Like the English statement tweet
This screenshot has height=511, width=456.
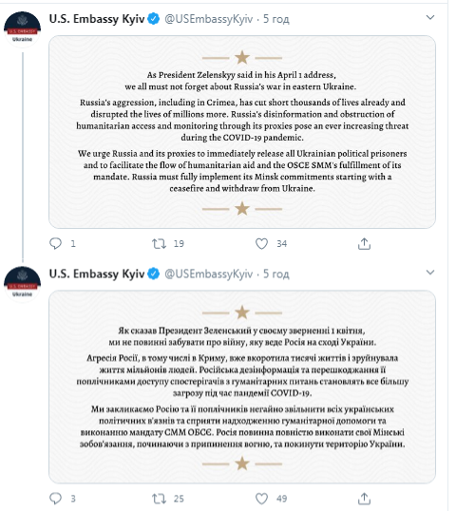click(261, 243)
